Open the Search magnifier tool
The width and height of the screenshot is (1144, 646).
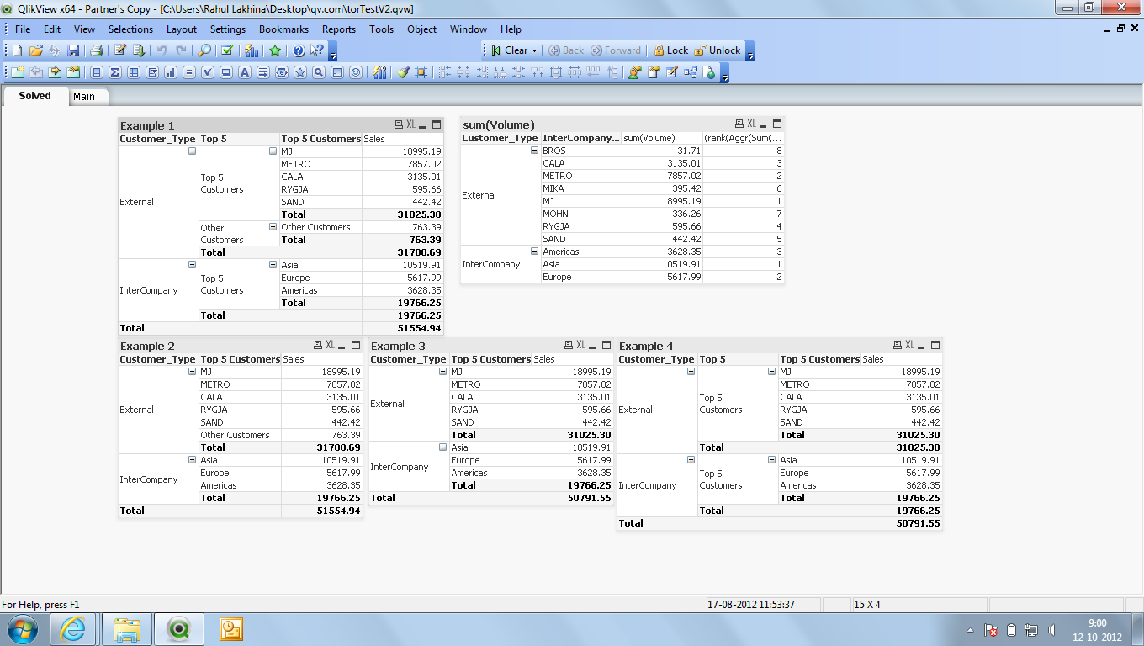(x=204, y=50)
